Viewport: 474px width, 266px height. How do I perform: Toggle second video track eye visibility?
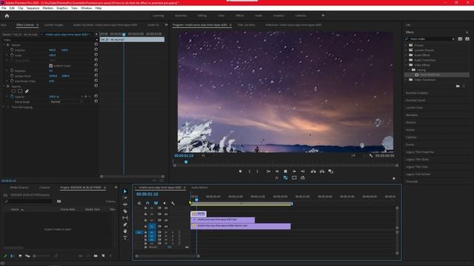pos(166,214)
